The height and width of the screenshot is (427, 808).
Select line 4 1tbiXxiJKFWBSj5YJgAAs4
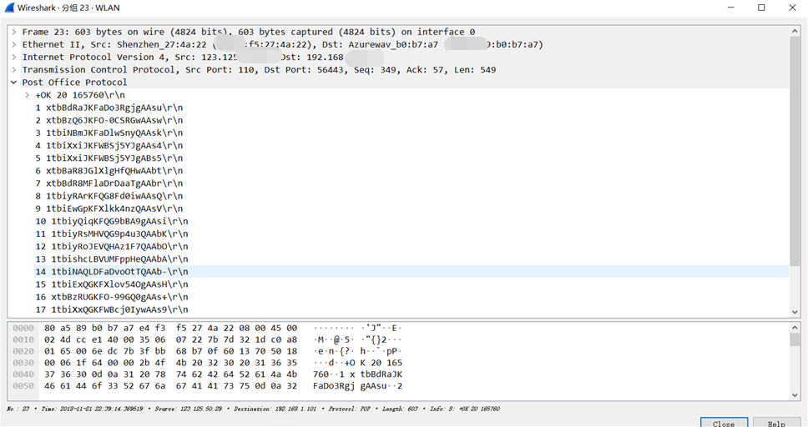[x=109, y=146]
